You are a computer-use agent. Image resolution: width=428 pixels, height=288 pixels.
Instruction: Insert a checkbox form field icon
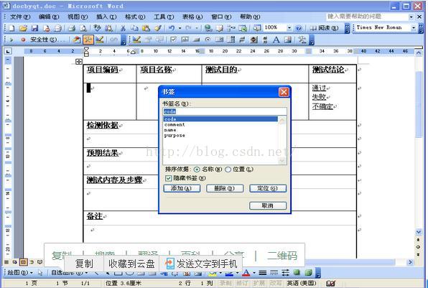tap(173, 40)
